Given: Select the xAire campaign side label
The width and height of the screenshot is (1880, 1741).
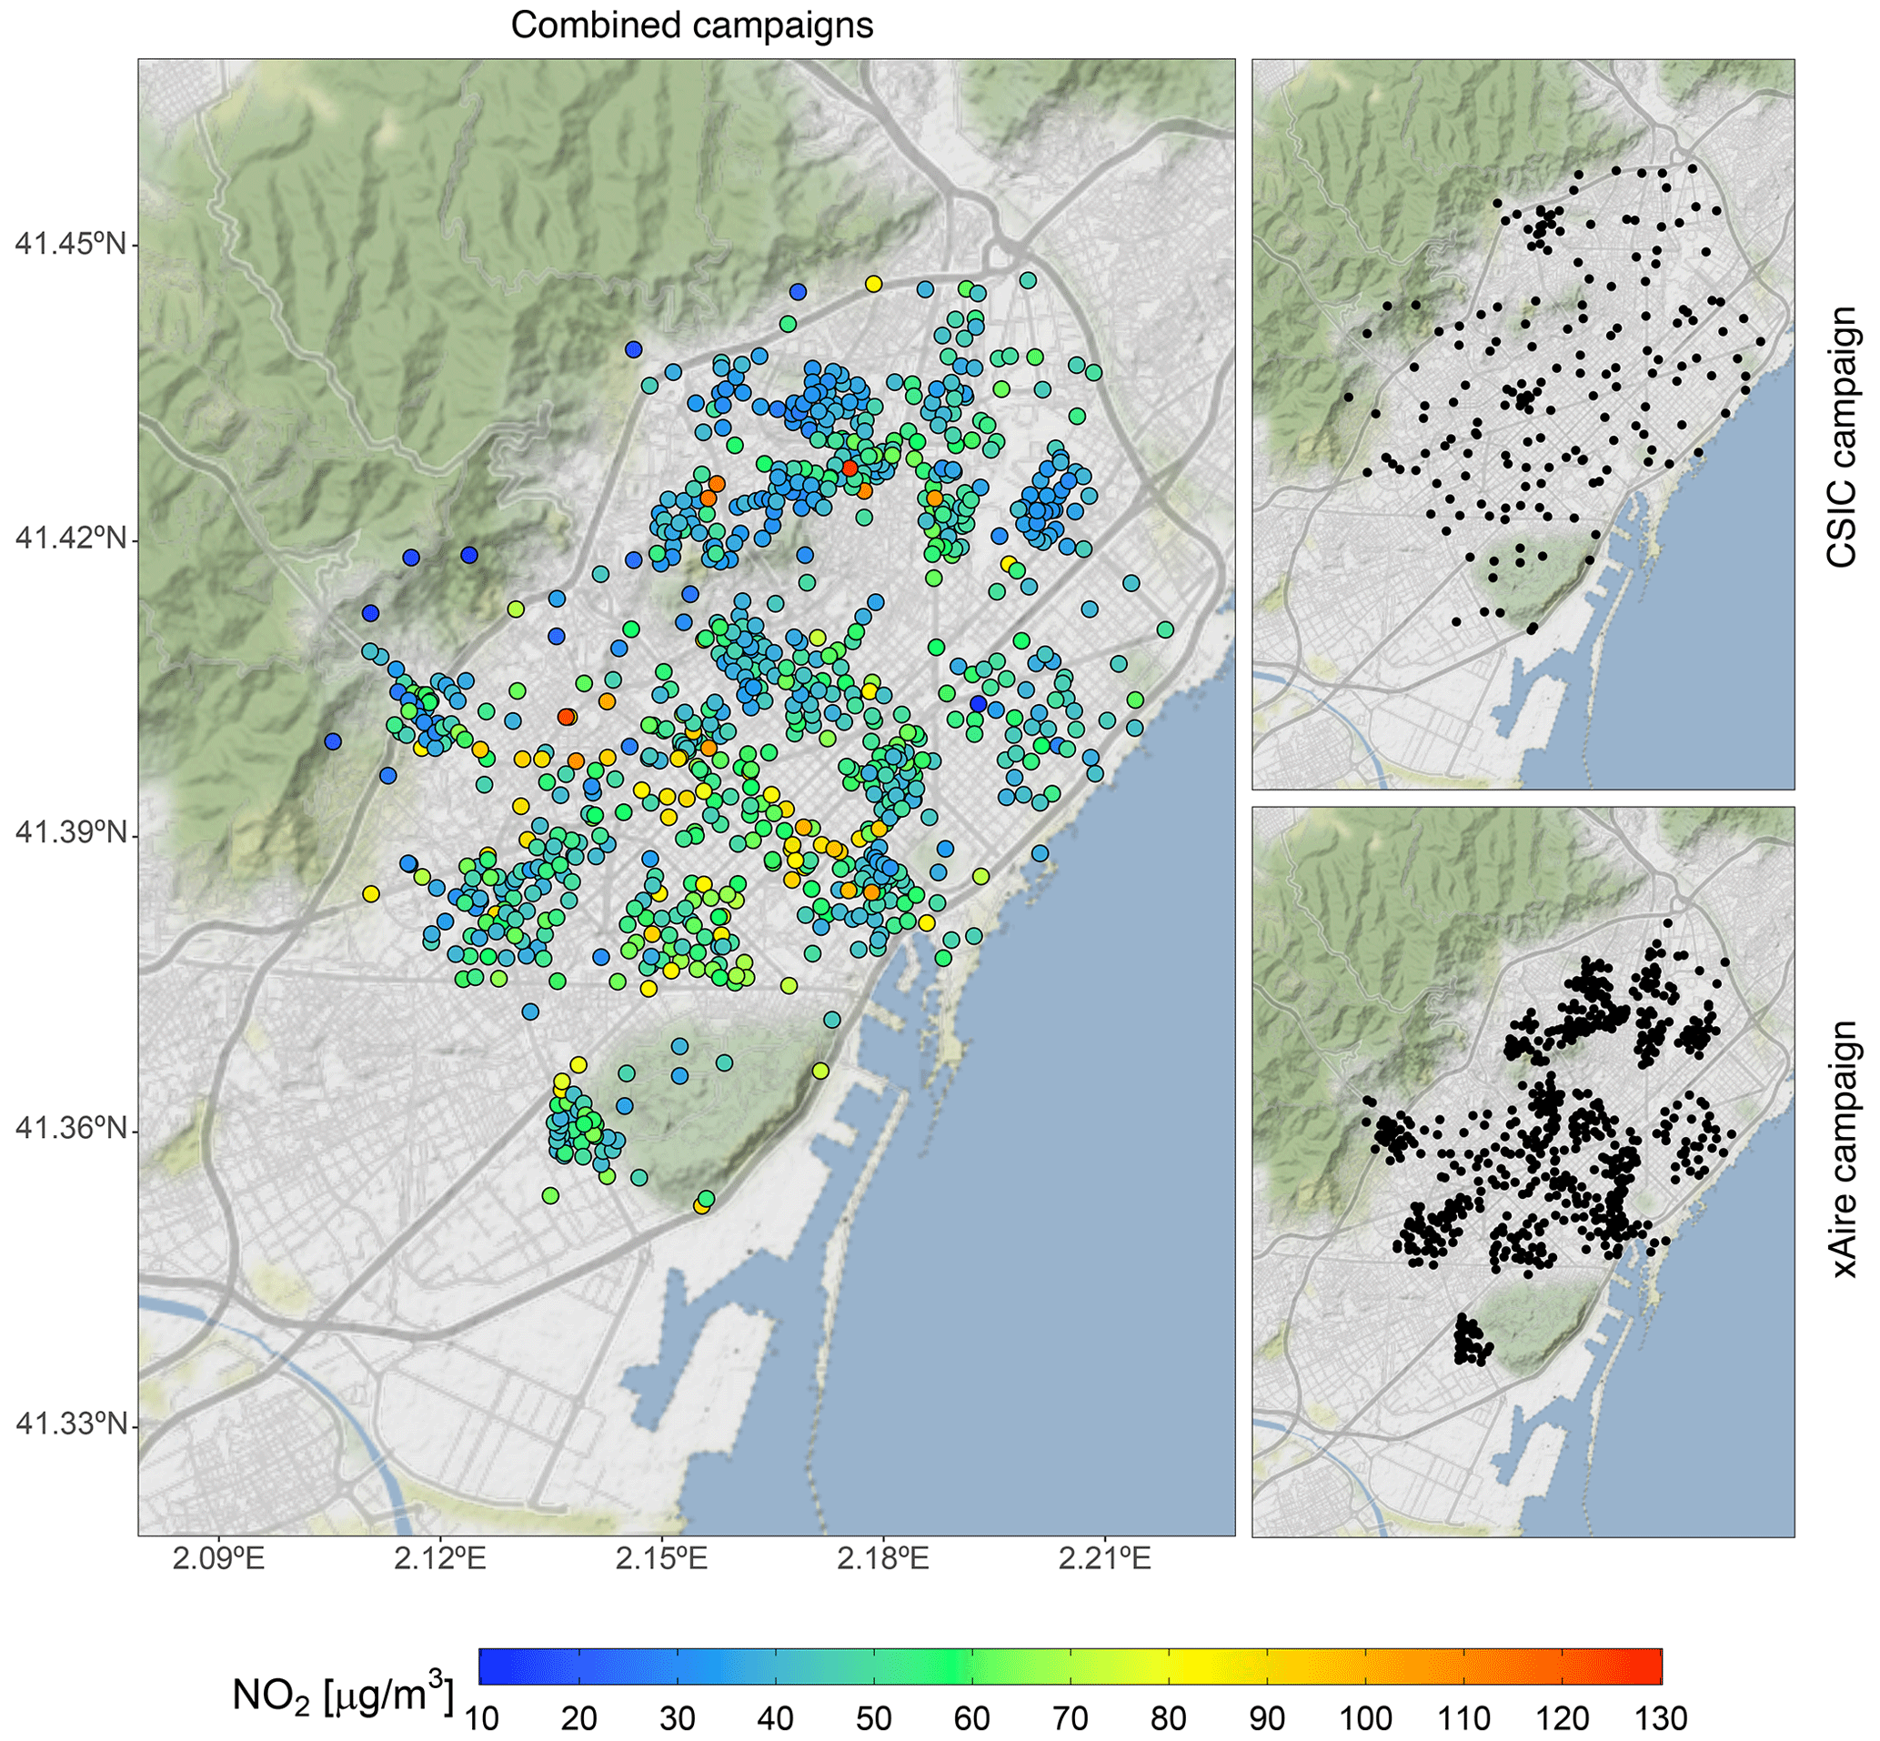Looking at the screenshot, I should [x=1844, y=1150].
